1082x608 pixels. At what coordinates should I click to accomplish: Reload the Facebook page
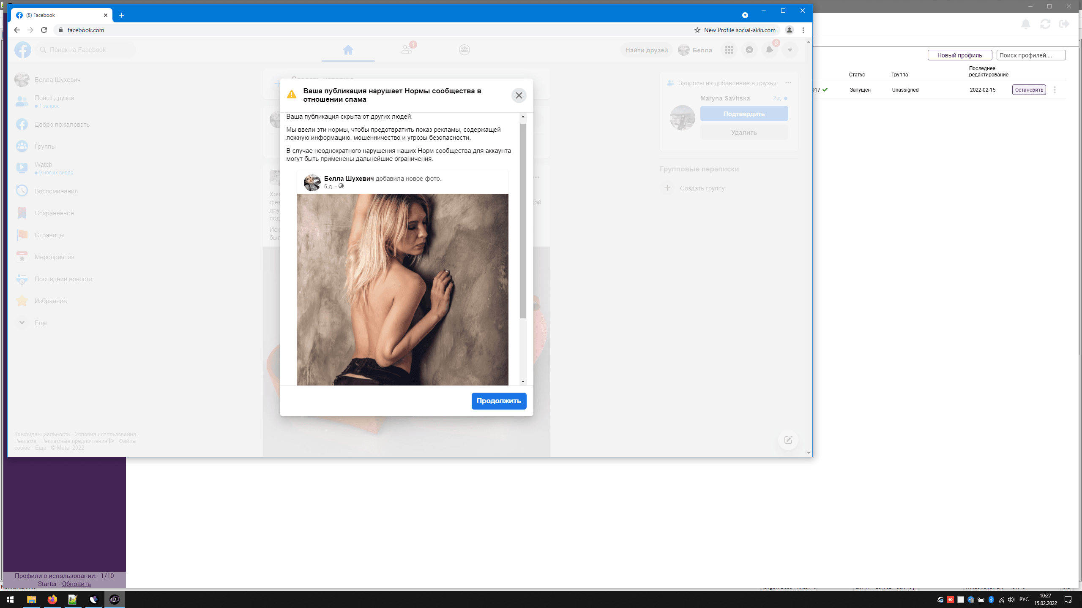[x=44, y=30]
